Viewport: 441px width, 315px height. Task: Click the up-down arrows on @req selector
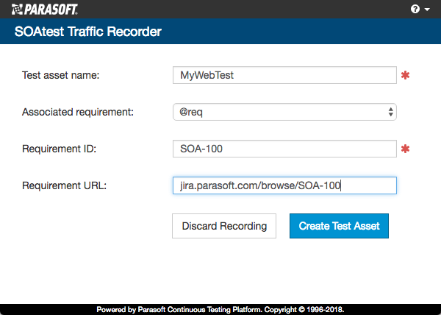pos(391,112)
